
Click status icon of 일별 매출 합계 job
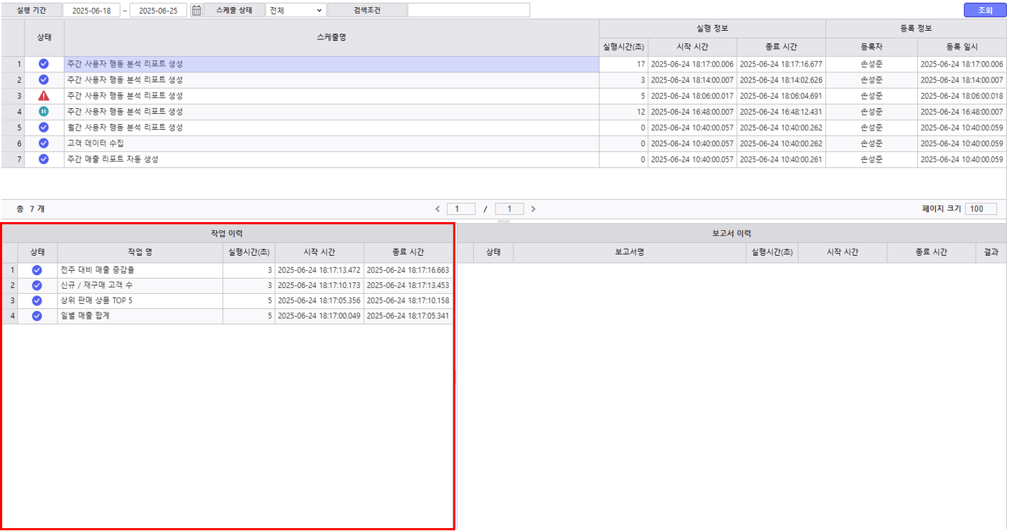click(37, 316)
